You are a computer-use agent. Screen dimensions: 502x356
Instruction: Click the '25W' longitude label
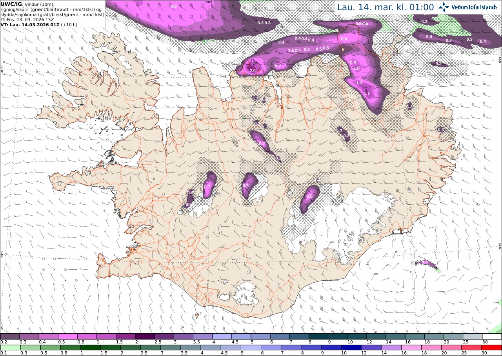point(2,326)
